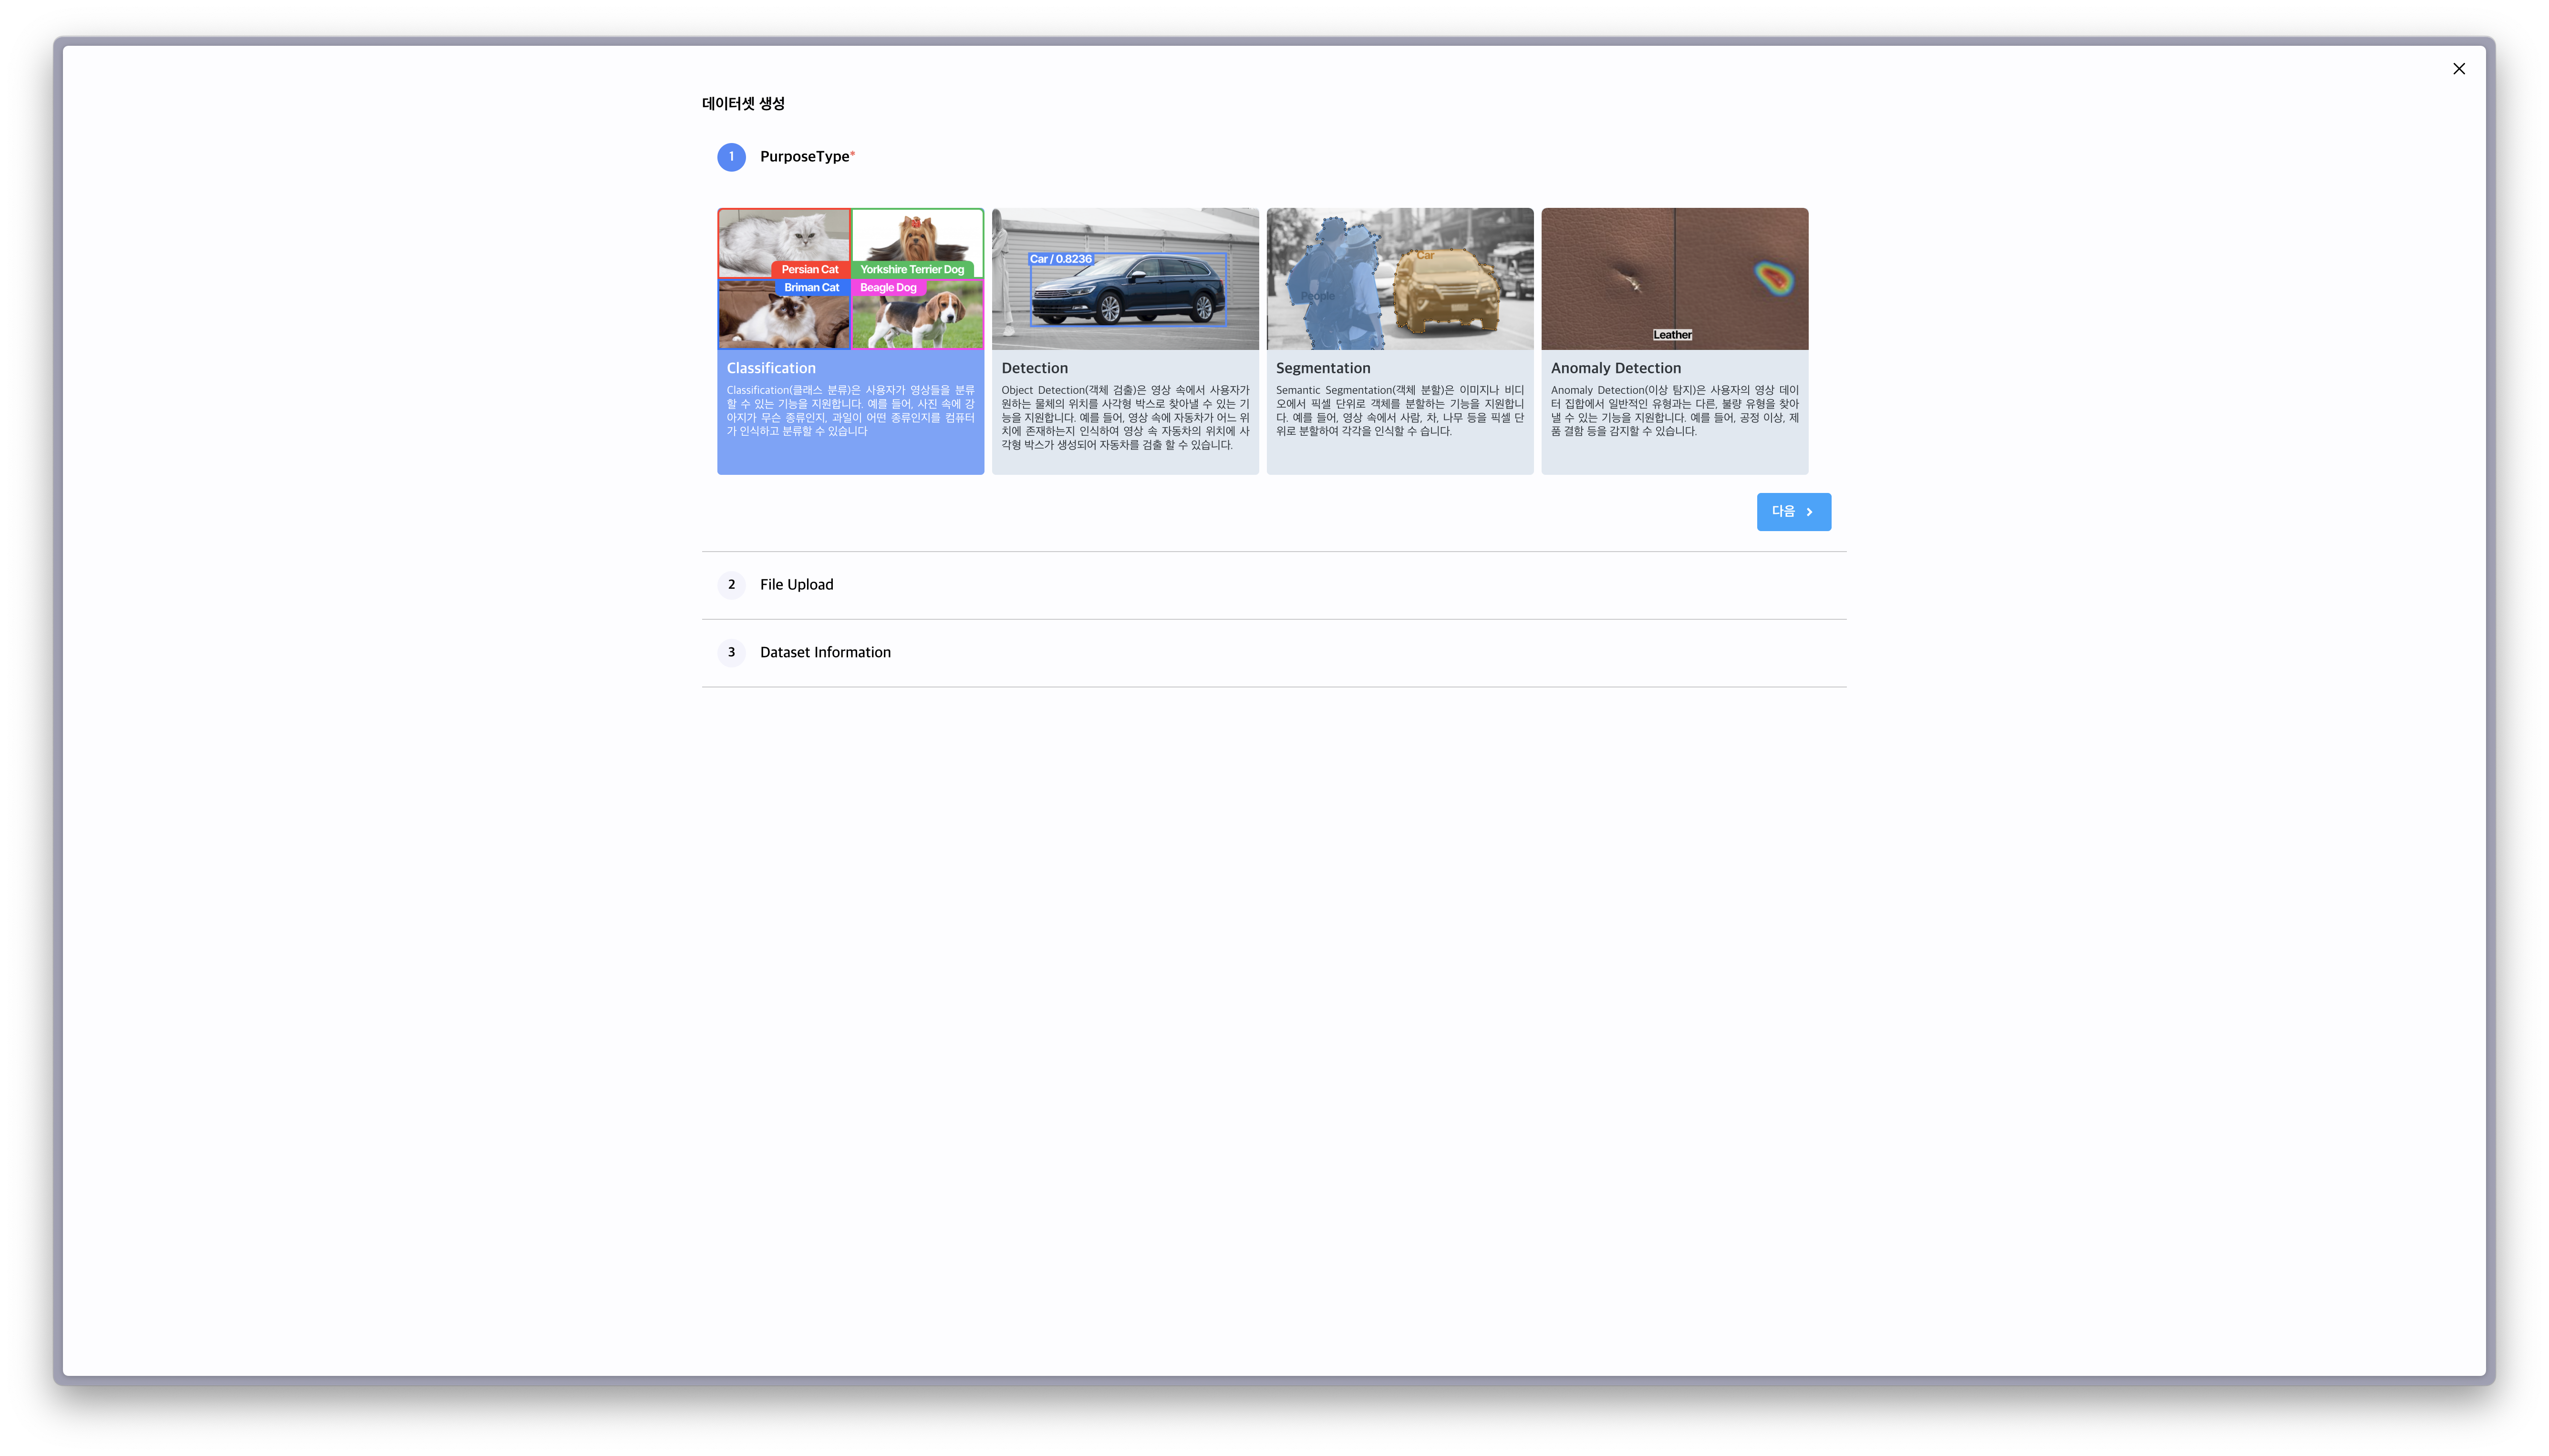Click the Briman Cat label tag
2549x1456 pixels.
(811, 288)
